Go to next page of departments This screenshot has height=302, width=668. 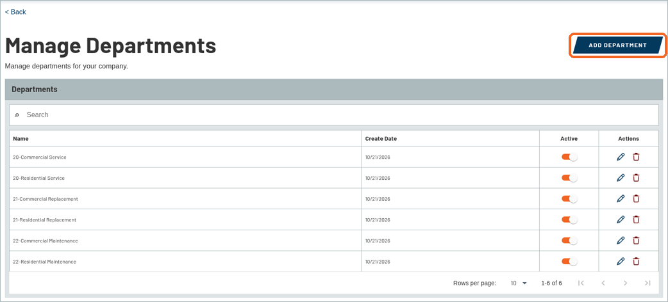click(626, 283)
